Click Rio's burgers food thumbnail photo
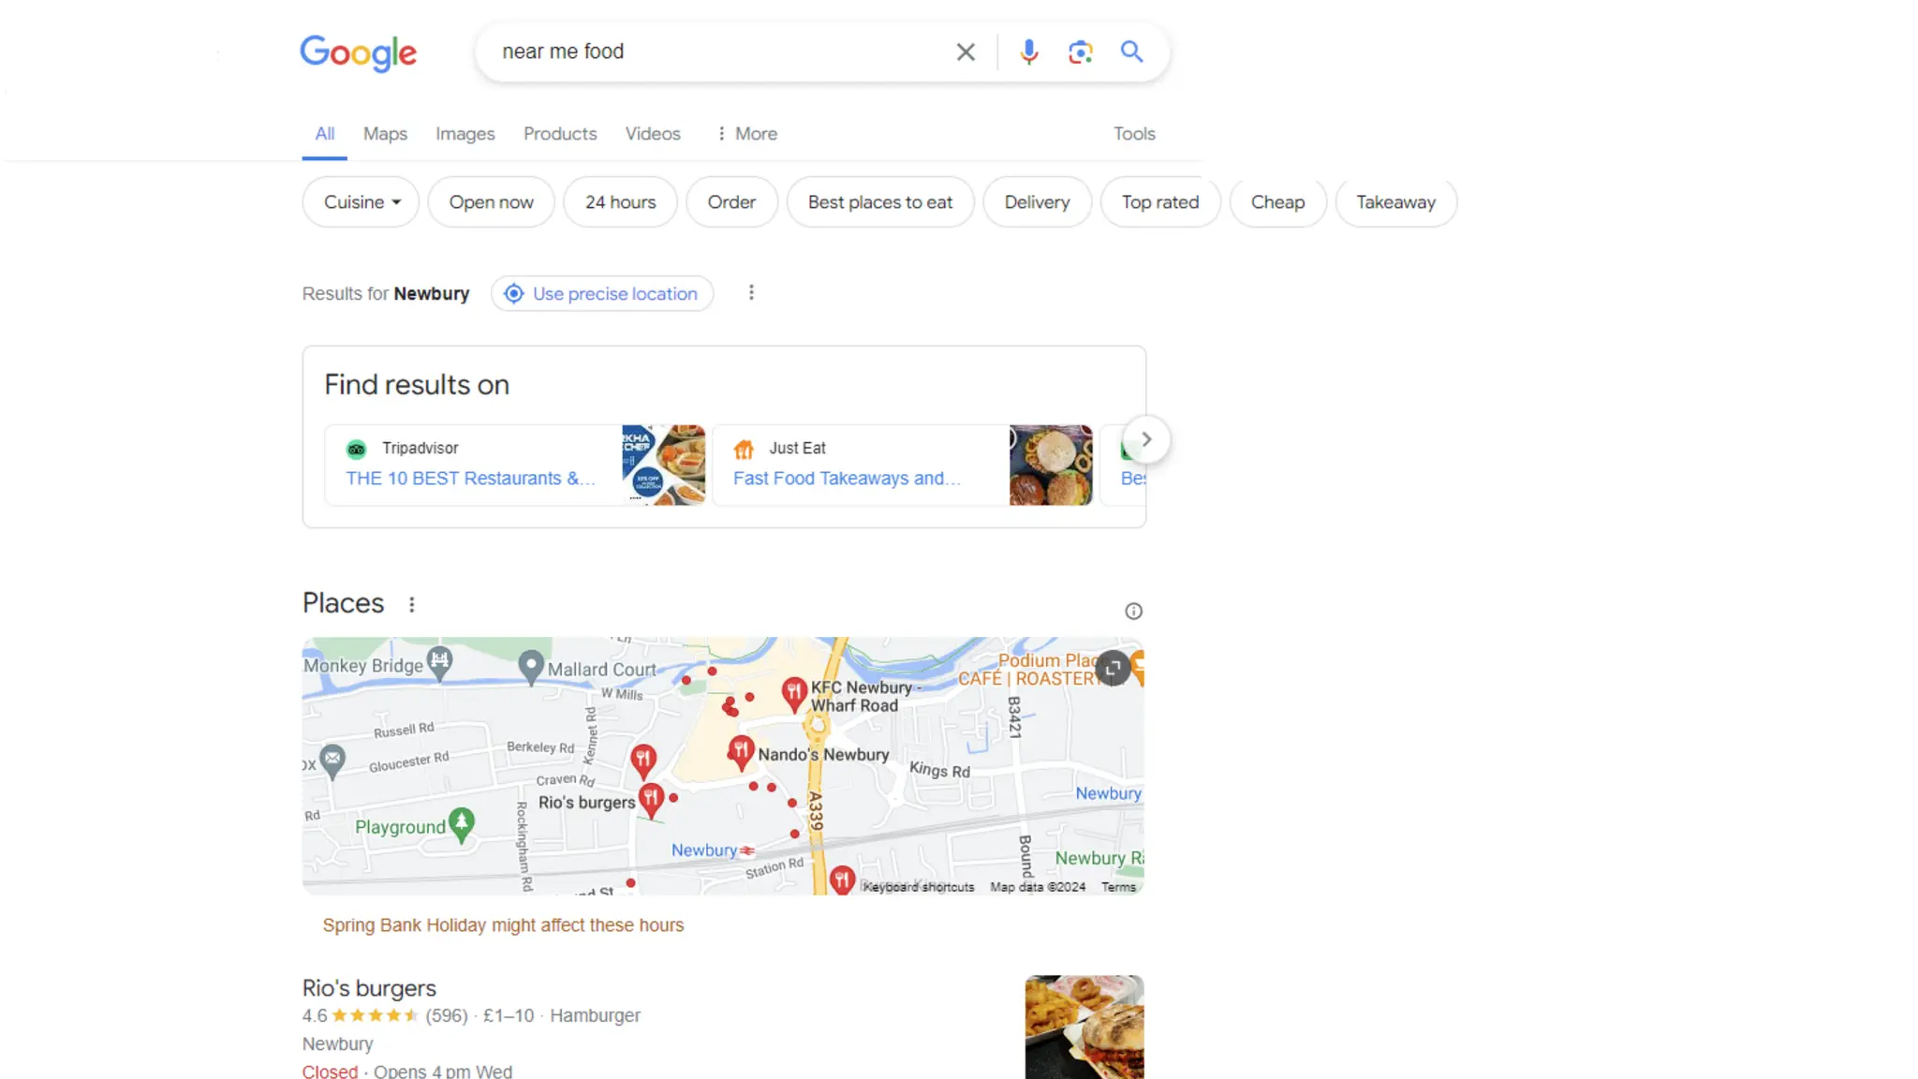This screenshot has width=1918, height=1079. 1084,1027
